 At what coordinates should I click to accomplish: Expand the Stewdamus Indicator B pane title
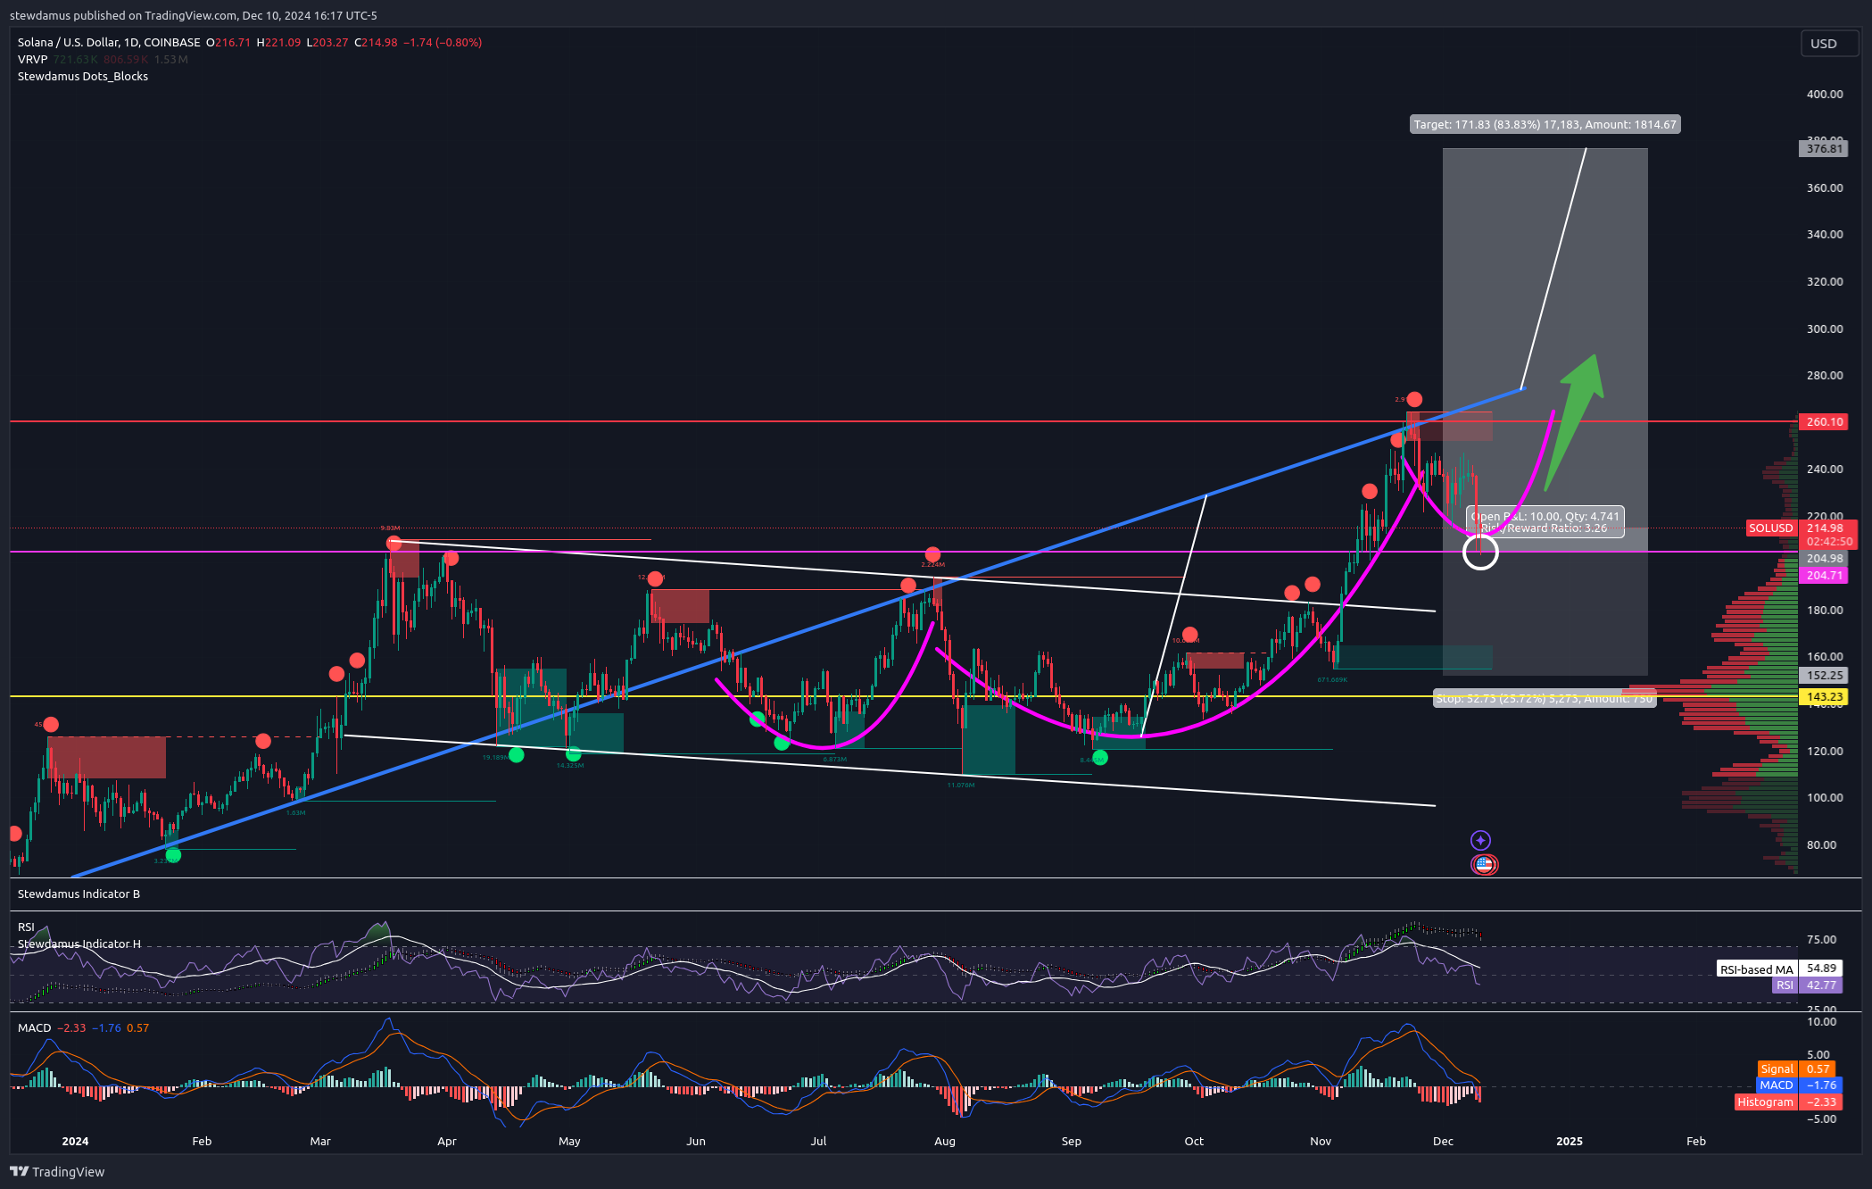(79, 894)
